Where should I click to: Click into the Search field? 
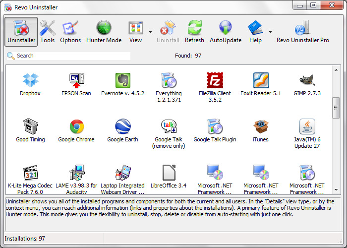click(x=68, y=56)
